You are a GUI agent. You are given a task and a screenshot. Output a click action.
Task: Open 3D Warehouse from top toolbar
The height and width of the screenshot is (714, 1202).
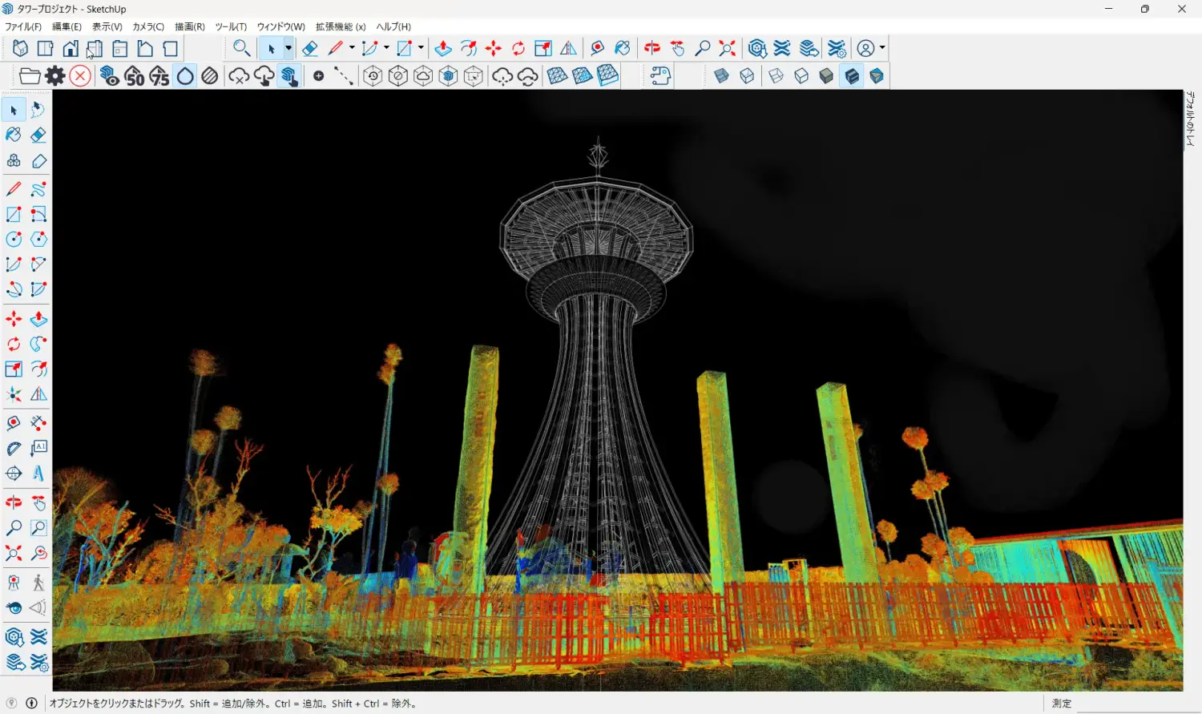[757, 49]
